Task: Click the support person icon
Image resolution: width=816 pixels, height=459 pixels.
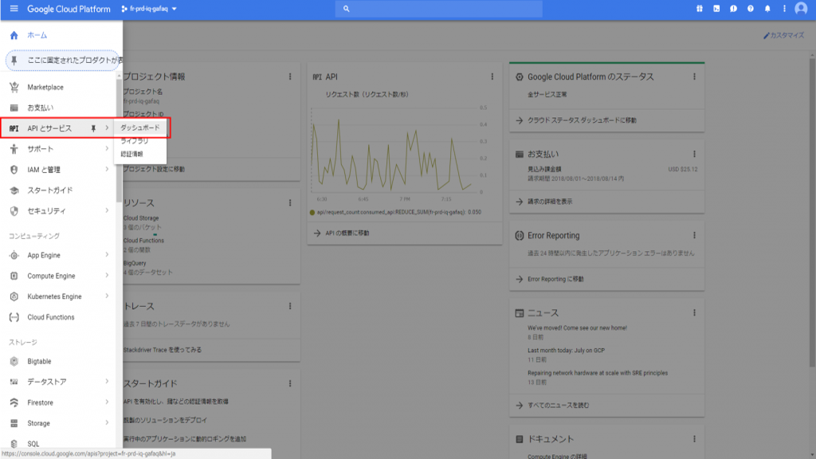Action: (14, 149)
